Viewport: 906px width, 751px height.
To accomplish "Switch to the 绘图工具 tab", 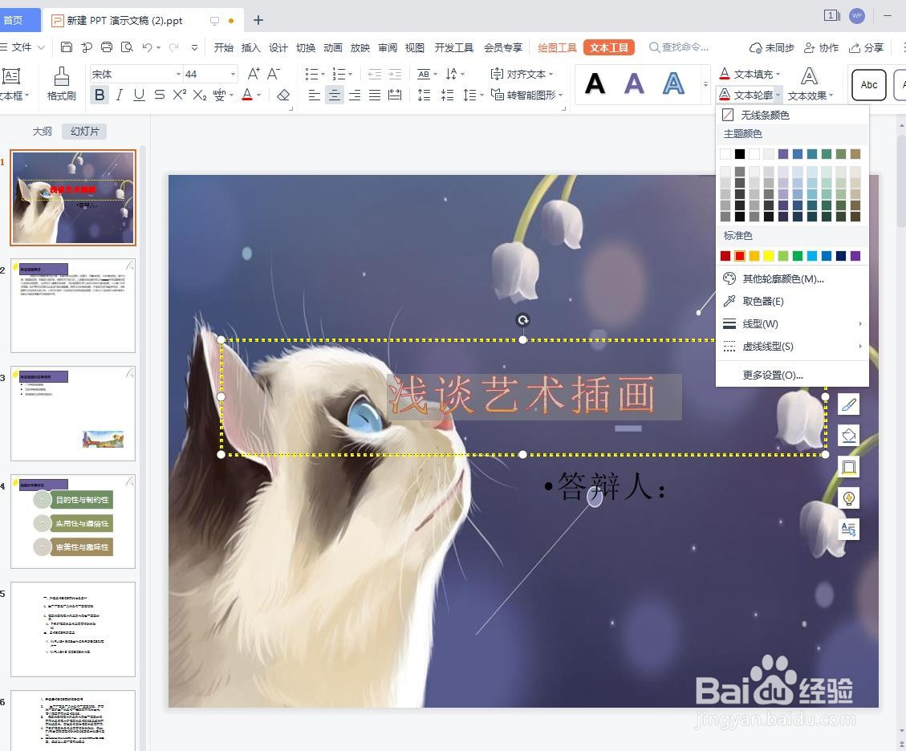I will (557, 47).
